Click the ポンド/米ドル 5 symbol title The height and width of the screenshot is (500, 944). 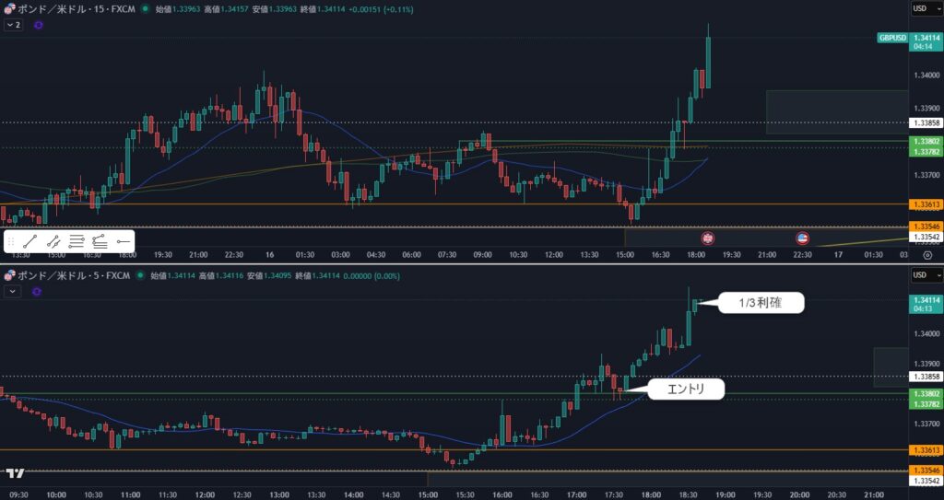point(68,275)
